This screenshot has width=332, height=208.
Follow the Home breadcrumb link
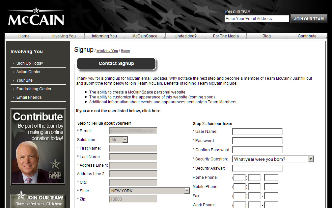click(125, 51)
